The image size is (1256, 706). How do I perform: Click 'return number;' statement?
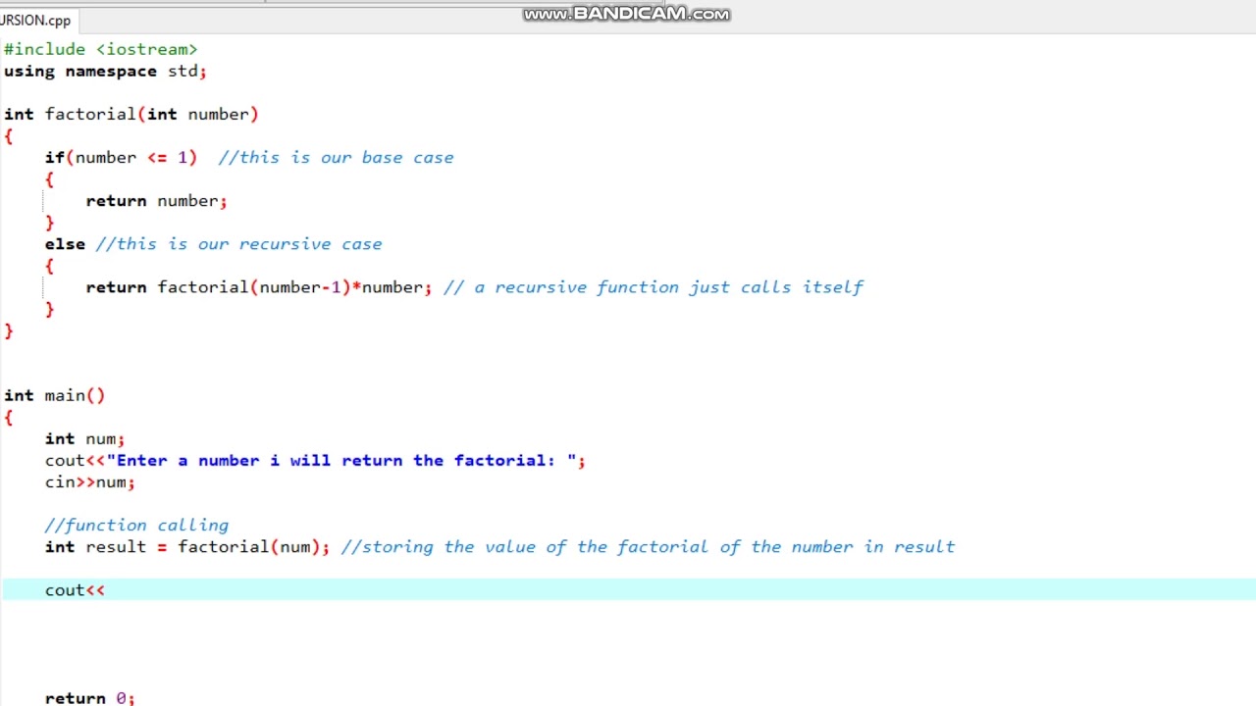coord(156,200)
